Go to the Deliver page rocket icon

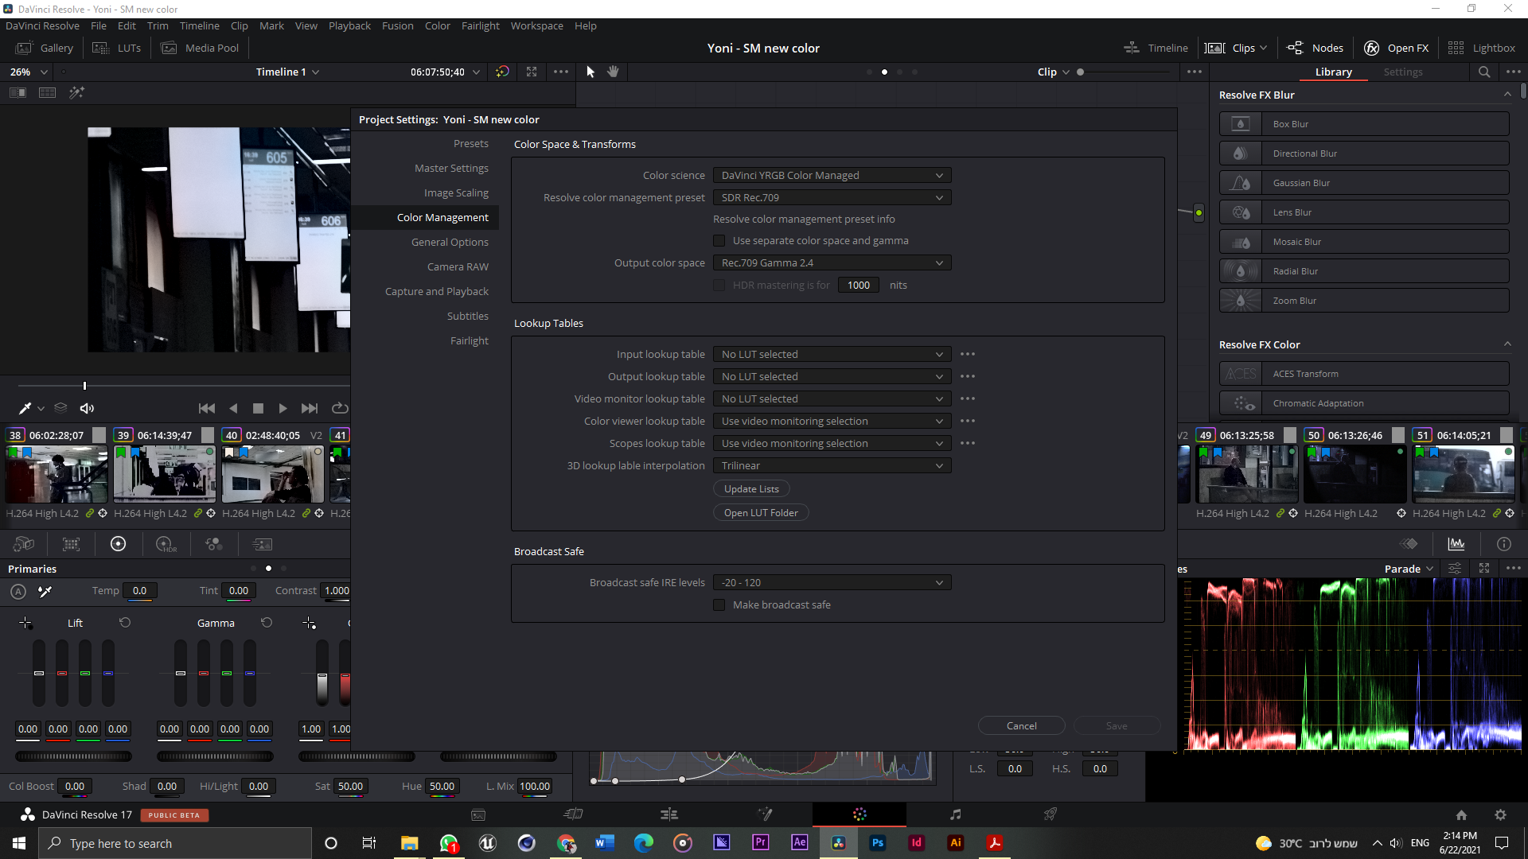click(1050, 814)
